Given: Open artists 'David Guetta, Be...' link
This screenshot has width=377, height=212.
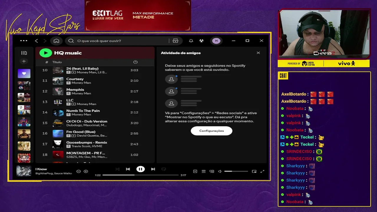Looking at the screenshot, I should 92,136.
